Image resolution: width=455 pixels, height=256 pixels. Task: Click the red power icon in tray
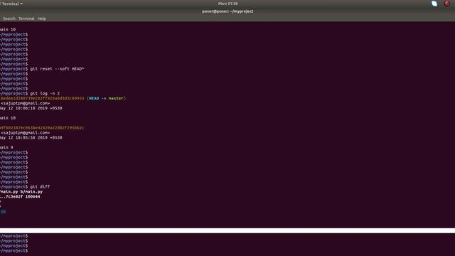[447, 4]
